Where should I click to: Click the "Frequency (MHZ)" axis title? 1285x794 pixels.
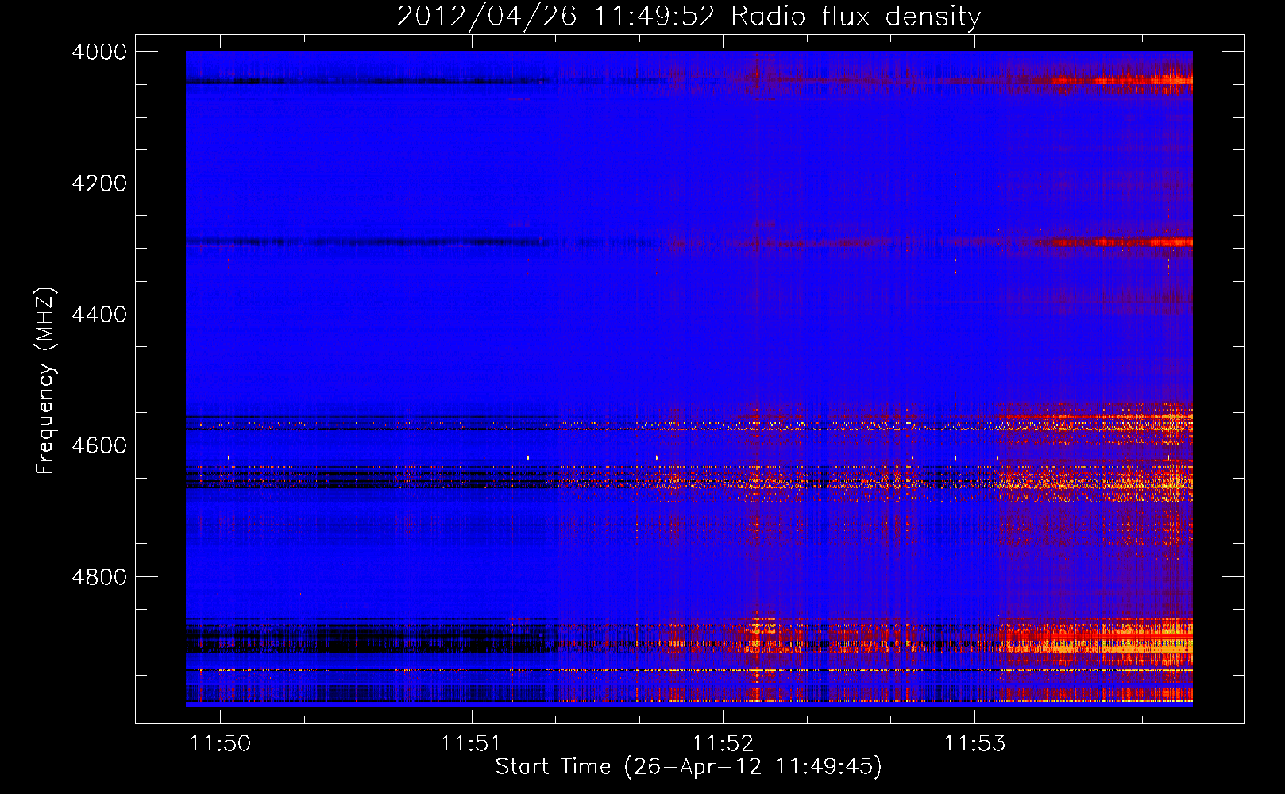coord(45,381)
